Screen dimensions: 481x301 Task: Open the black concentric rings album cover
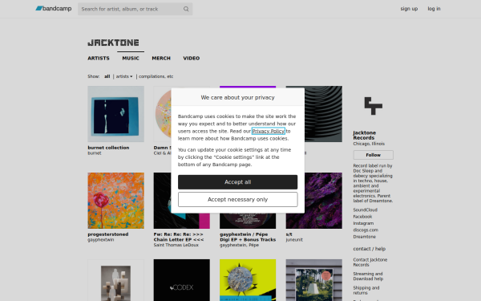pos(323,114)
